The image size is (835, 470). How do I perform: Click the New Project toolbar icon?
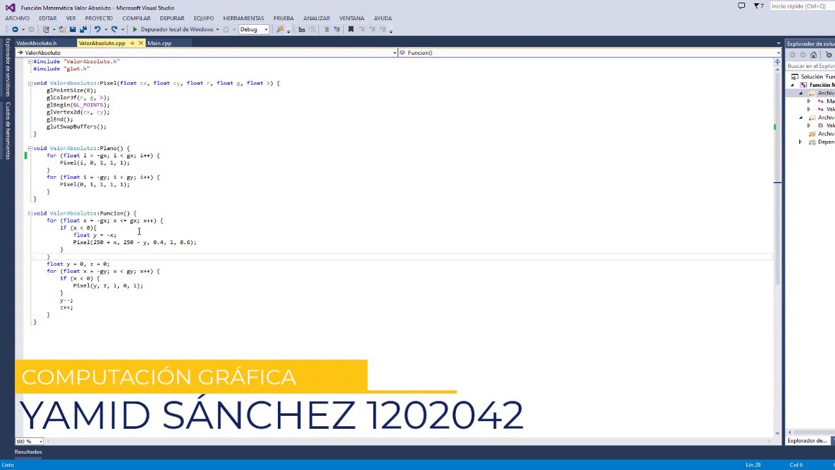click(x=46, y=29)
